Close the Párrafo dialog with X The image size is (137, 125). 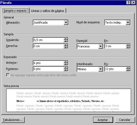pyautogui.click(x=133, y=2)
